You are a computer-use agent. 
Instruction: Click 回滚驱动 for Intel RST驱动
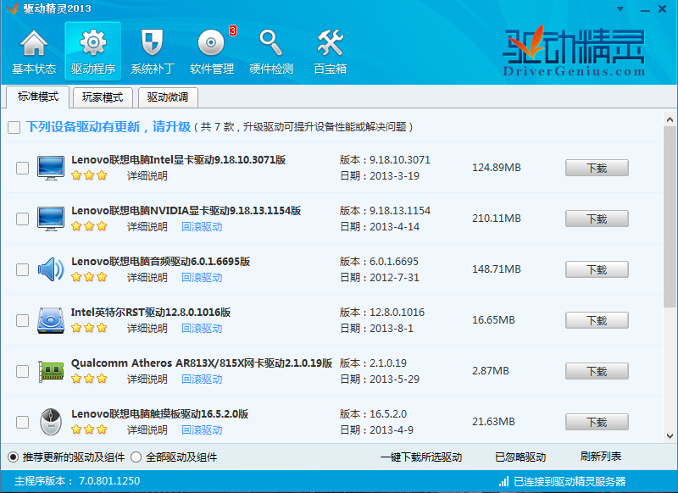coord(202,329)
